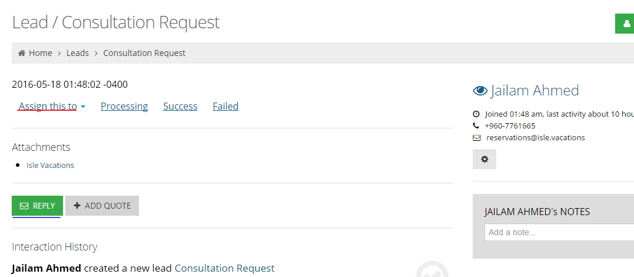
Task: Mark lead status as Processing
Action: pos(124,107)
